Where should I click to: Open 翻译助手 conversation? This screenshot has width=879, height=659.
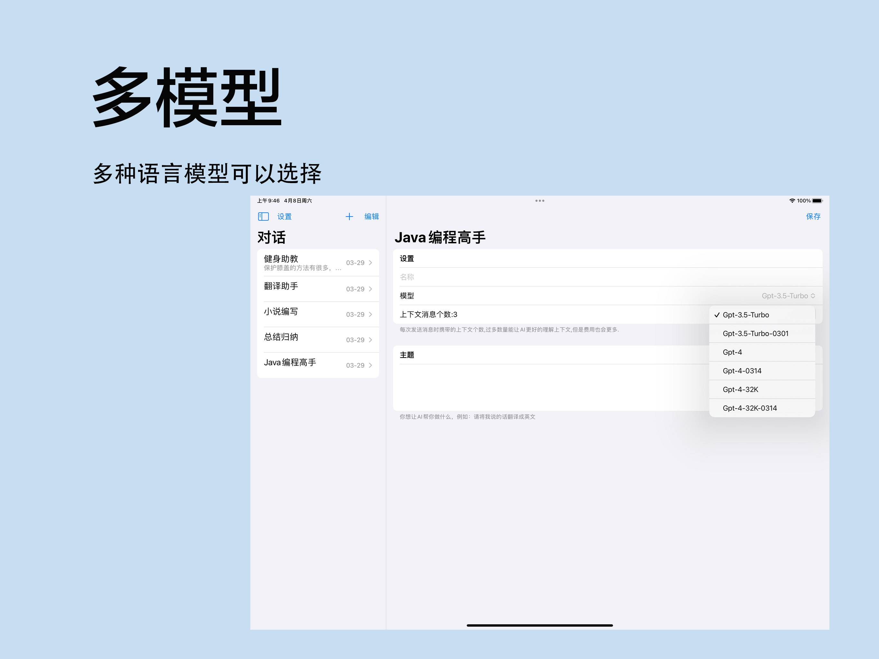pos(318,289)
